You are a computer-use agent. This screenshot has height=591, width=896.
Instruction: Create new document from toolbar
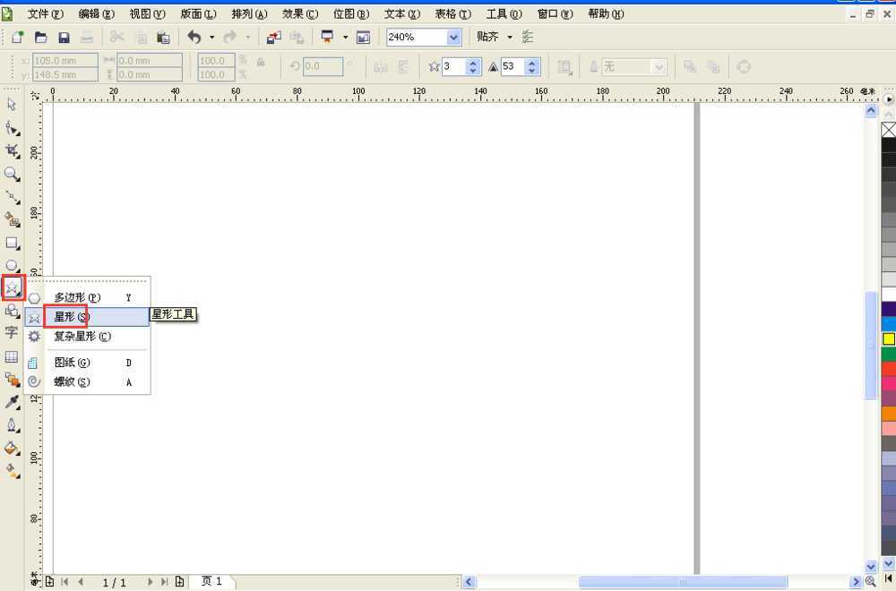pos(18,37)
